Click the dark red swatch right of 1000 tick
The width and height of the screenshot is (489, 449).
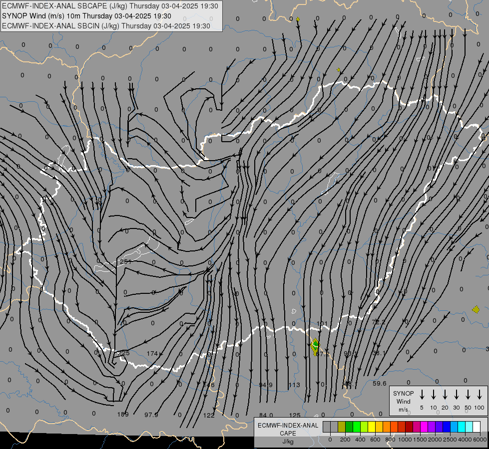tap(409, 427)
